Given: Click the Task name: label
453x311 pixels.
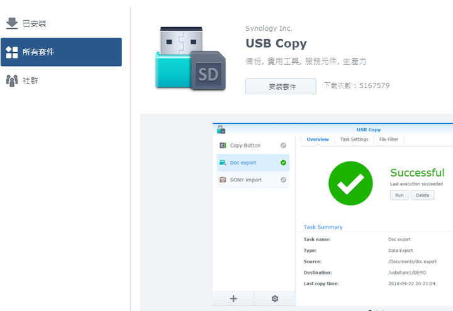Looking at the screenshot, I should click(x=317, y=239).
